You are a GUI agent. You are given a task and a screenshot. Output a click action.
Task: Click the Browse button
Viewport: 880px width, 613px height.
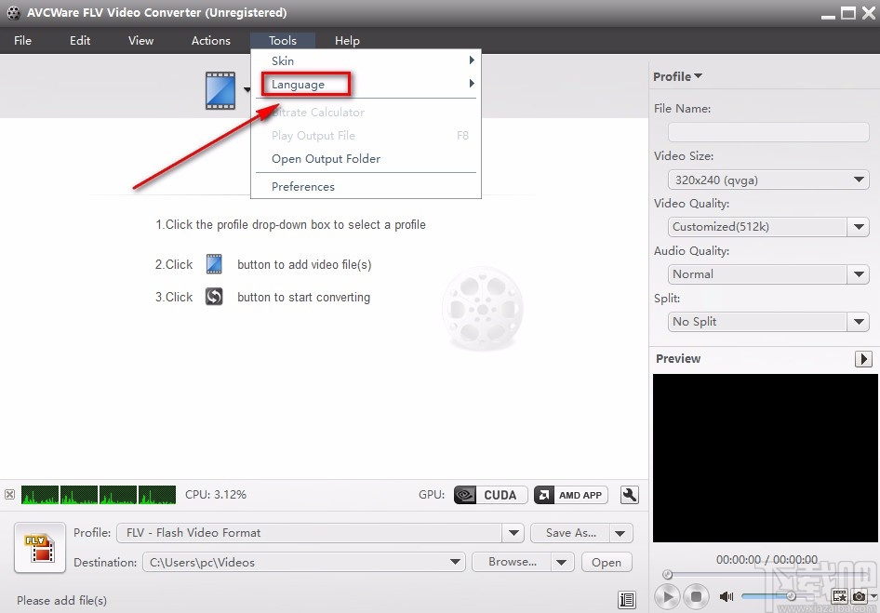coord(512,562)
